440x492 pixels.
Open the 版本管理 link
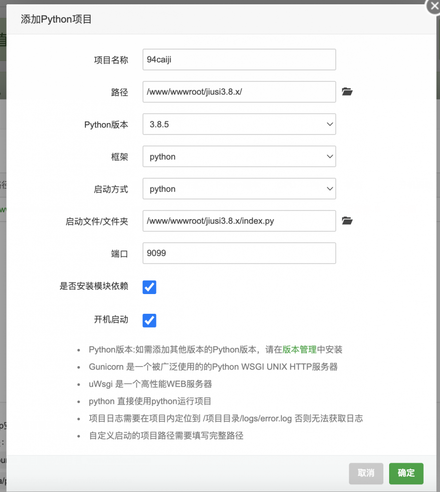point(299,350)
